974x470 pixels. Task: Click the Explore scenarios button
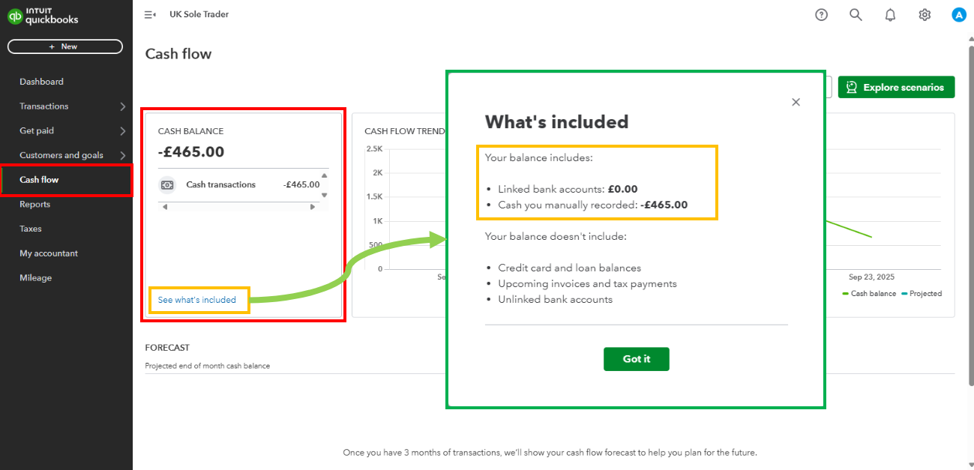click(x=896, y=88)
